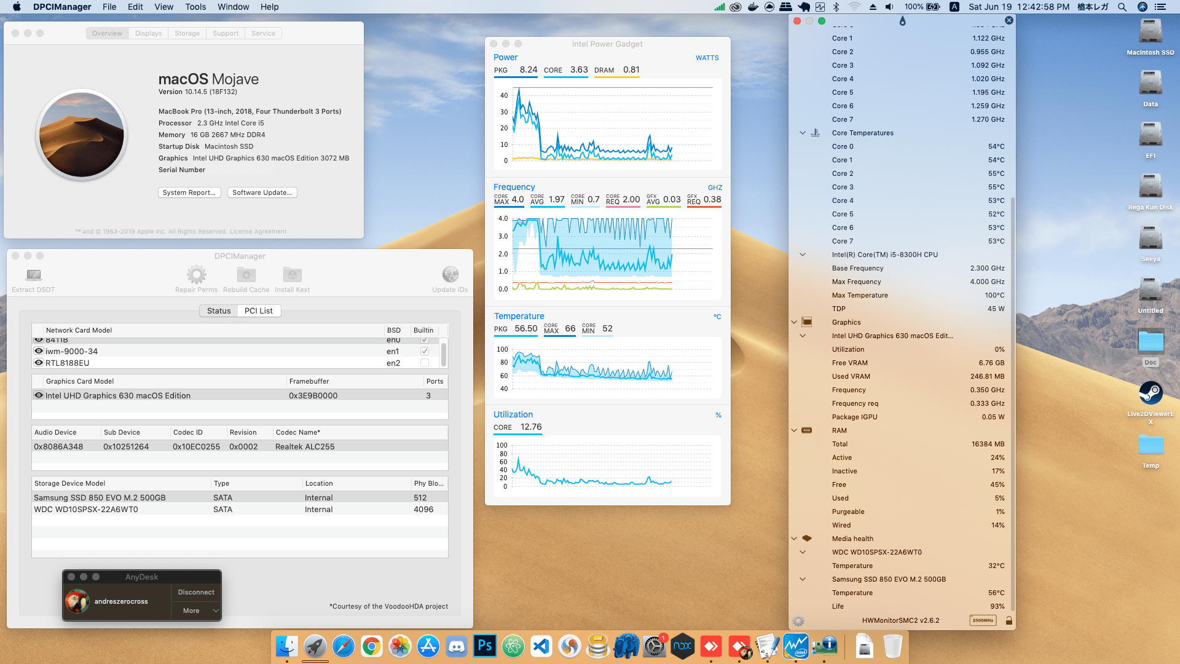1180x664 pixels.
Task: Switch to PCI List tab
Action: (259, 310)
